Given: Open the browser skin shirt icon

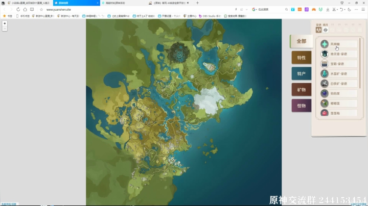Looking at the screenshot, I should pyautogui.click(x=342, y=3).
